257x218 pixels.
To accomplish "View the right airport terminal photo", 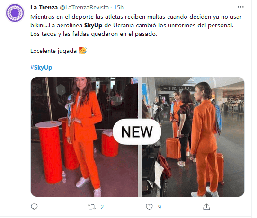I will pyautogui.click(x=193, y=137).
